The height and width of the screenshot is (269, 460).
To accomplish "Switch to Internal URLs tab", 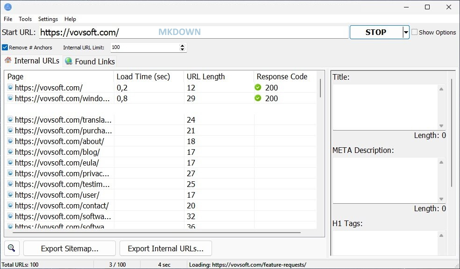I will [x=32, y=61].
